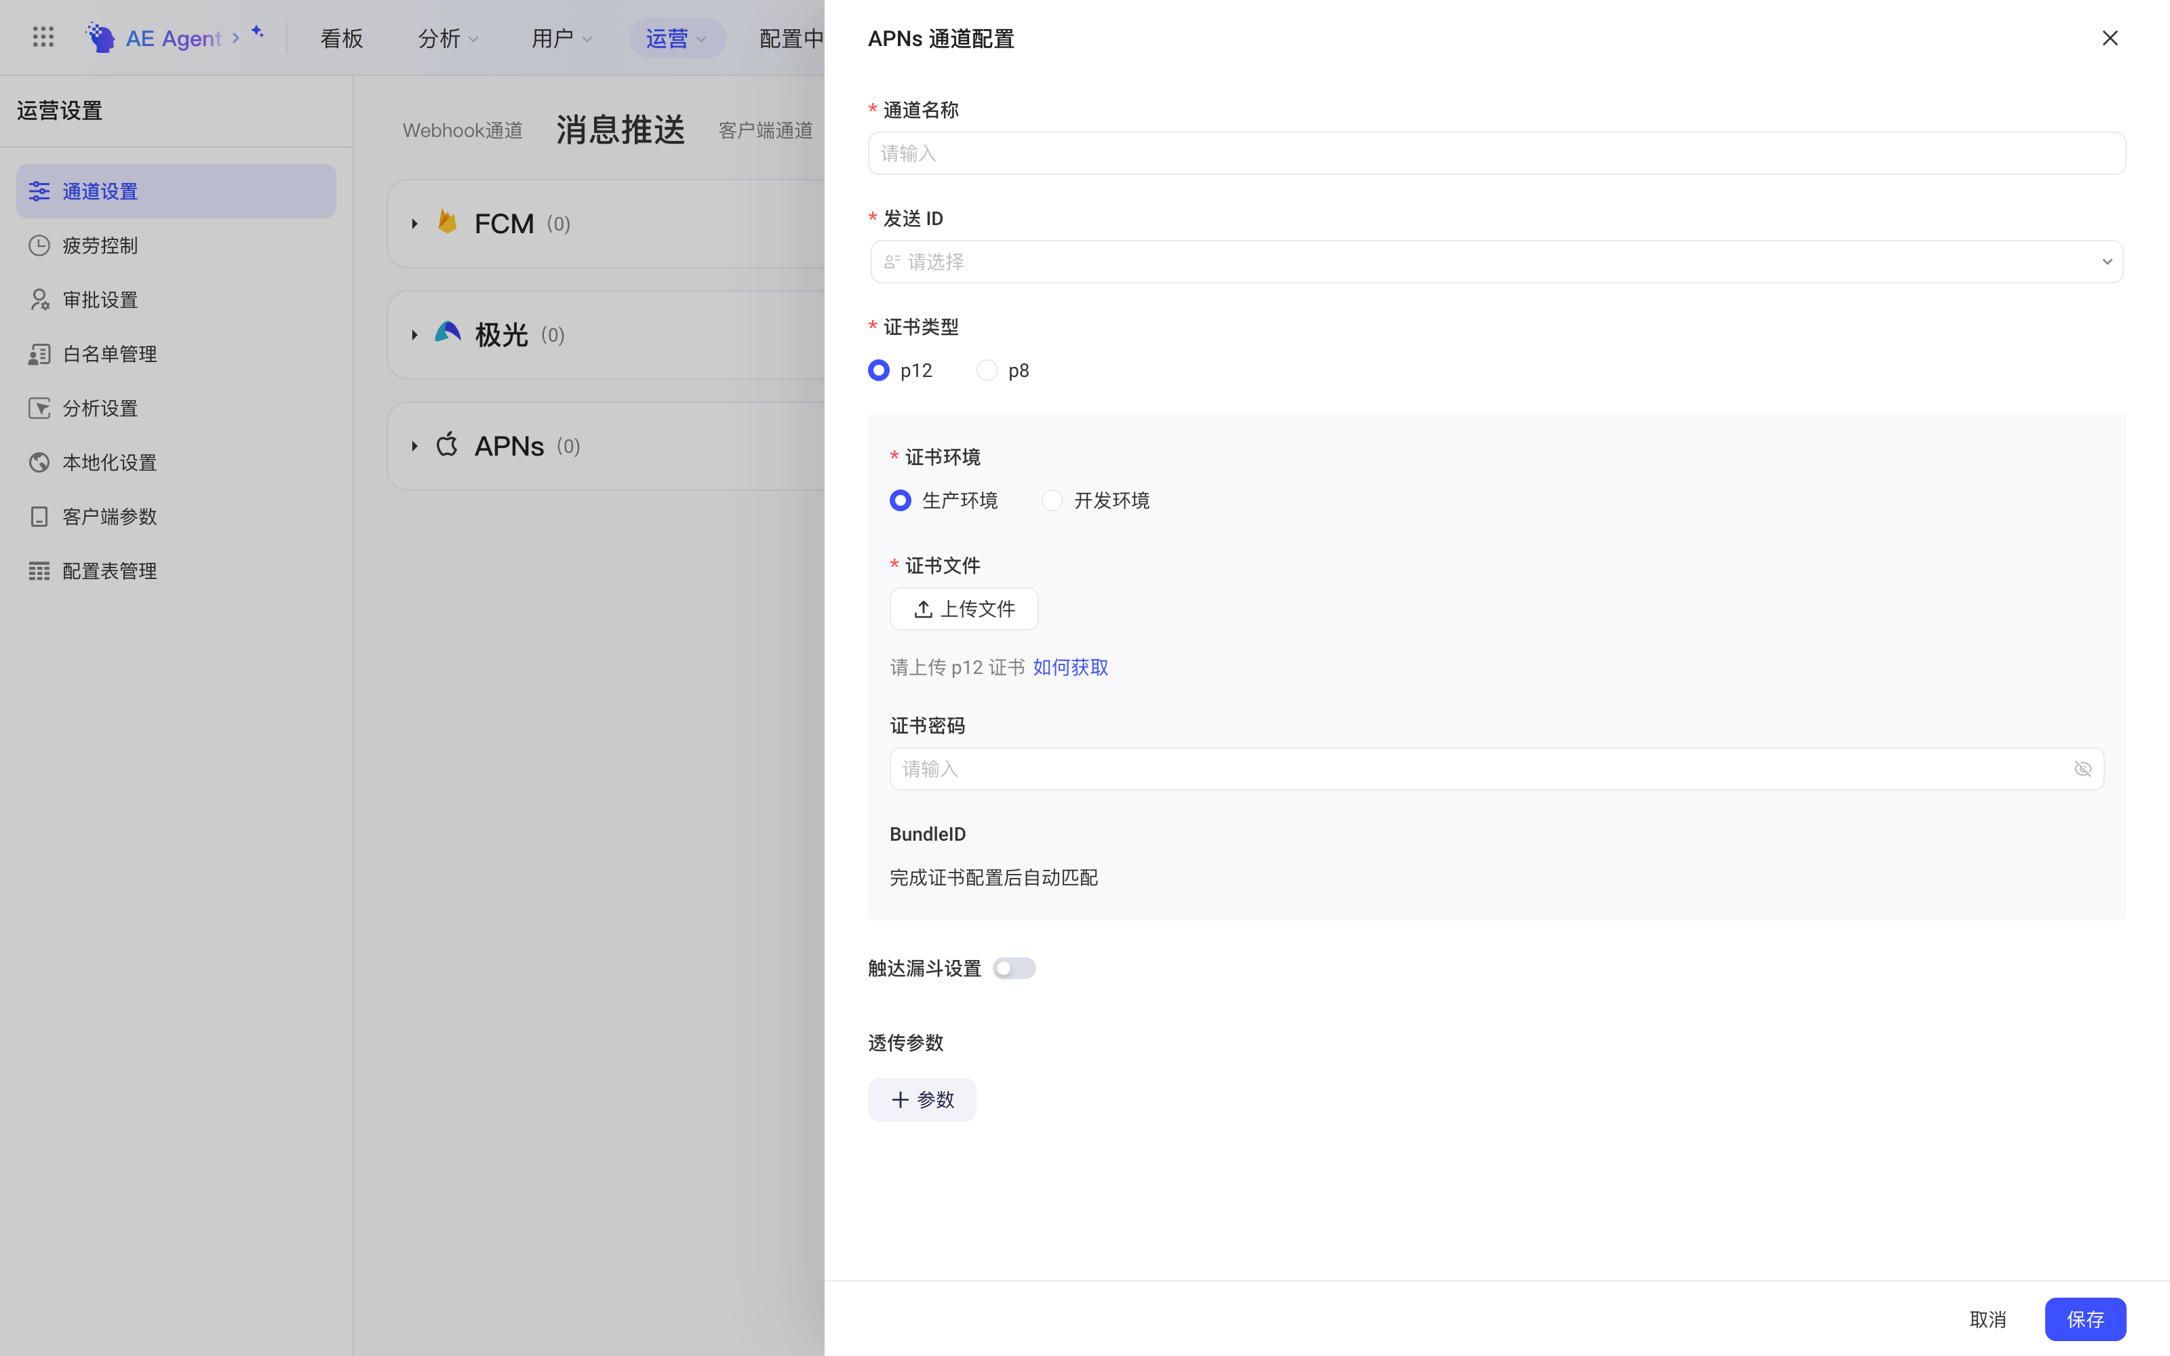
Task: Click the FCM Firebase flame icon
Action: coord(448,222)
